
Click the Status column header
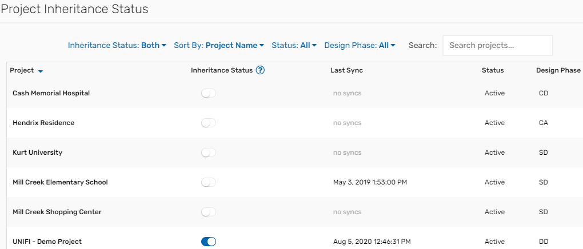point(493,70)
